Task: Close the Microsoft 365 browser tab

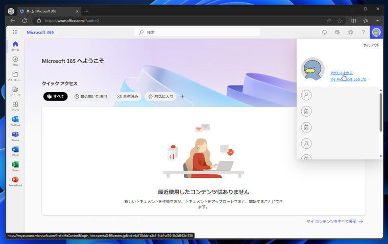Action: click(77, 11)
